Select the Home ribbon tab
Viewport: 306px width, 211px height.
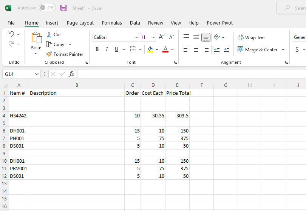(x=31, y=23)
